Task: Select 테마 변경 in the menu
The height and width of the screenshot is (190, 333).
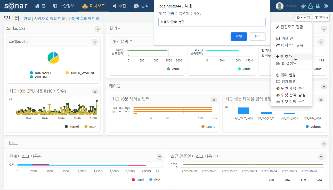Action: [x=291, y=75]
